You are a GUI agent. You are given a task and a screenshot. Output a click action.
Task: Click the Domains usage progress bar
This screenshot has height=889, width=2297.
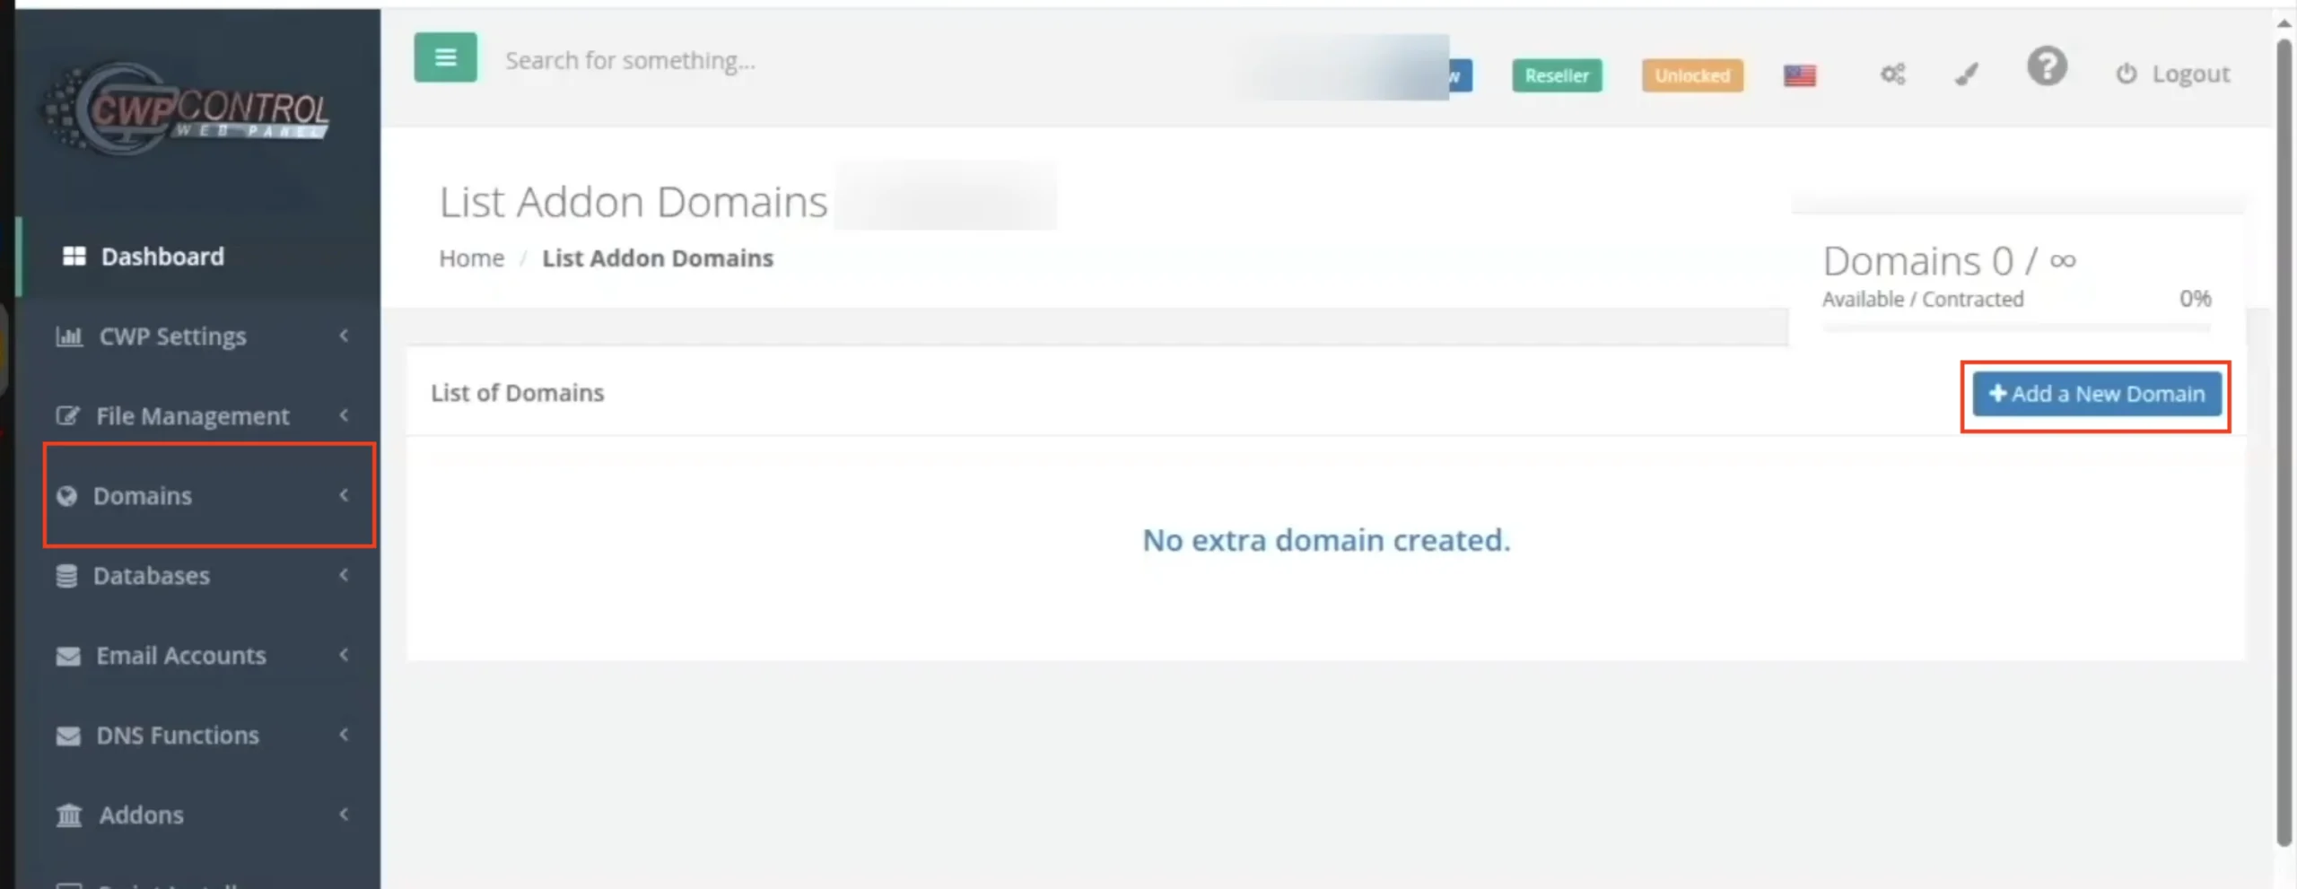click(x=2016, y=327)
